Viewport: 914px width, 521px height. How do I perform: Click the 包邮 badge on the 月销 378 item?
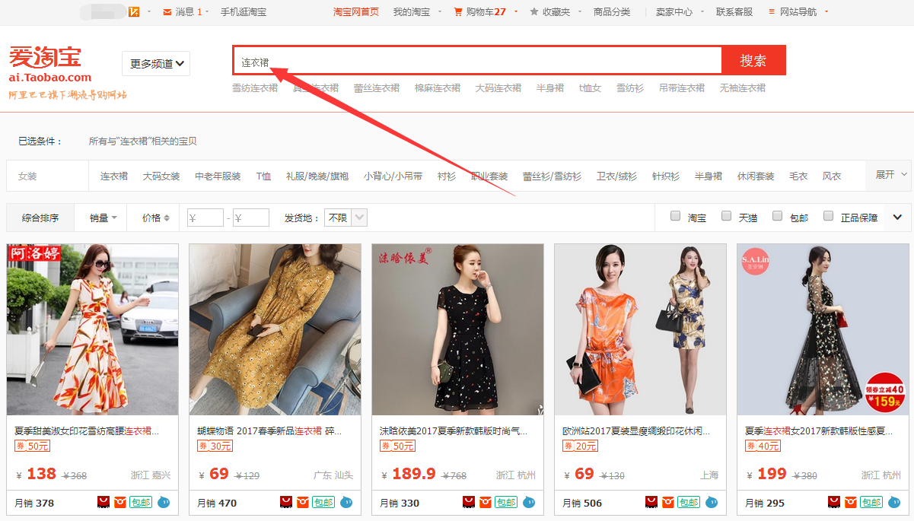tap(141, 502)
